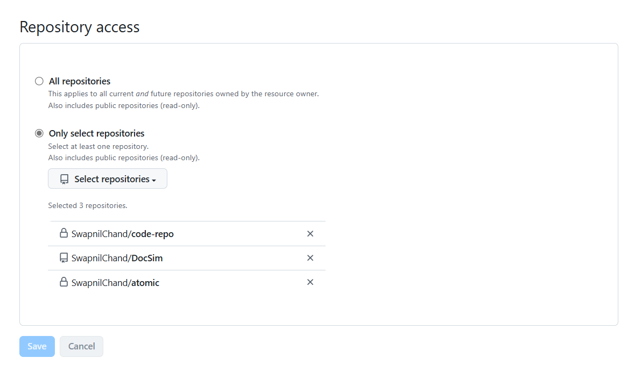Click the Repository access page heading

[79, 27]
